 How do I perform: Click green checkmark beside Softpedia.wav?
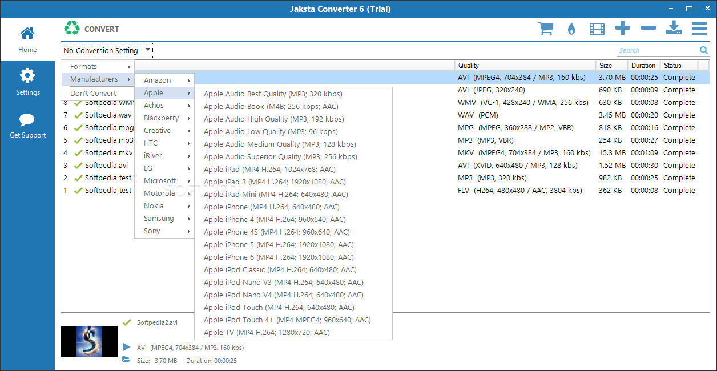point(79,115)
